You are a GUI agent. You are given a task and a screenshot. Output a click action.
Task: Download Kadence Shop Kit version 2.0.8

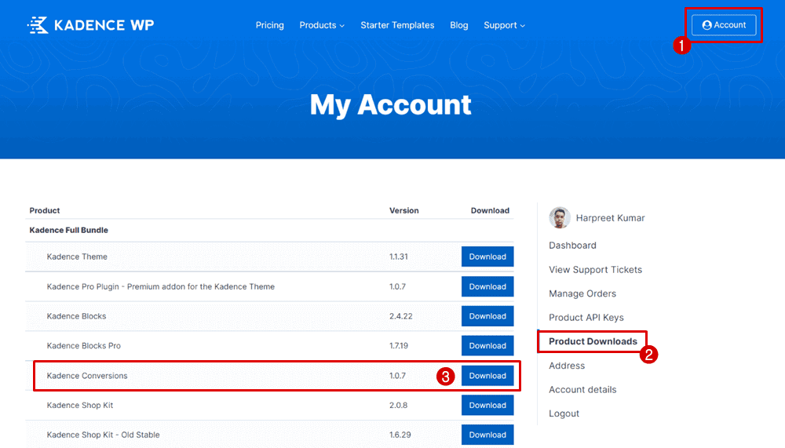[487, 405]
